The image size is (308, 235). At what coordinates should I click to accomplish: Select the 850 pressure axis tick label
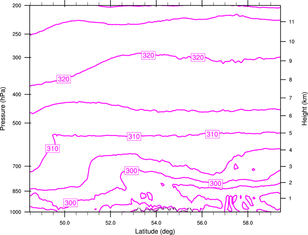pos(17,191)
